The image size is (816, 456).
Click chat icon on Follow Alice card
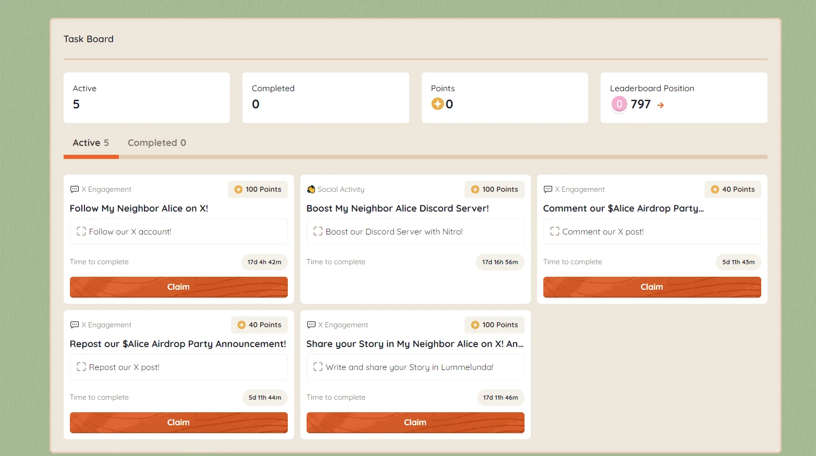coord(75,189)
